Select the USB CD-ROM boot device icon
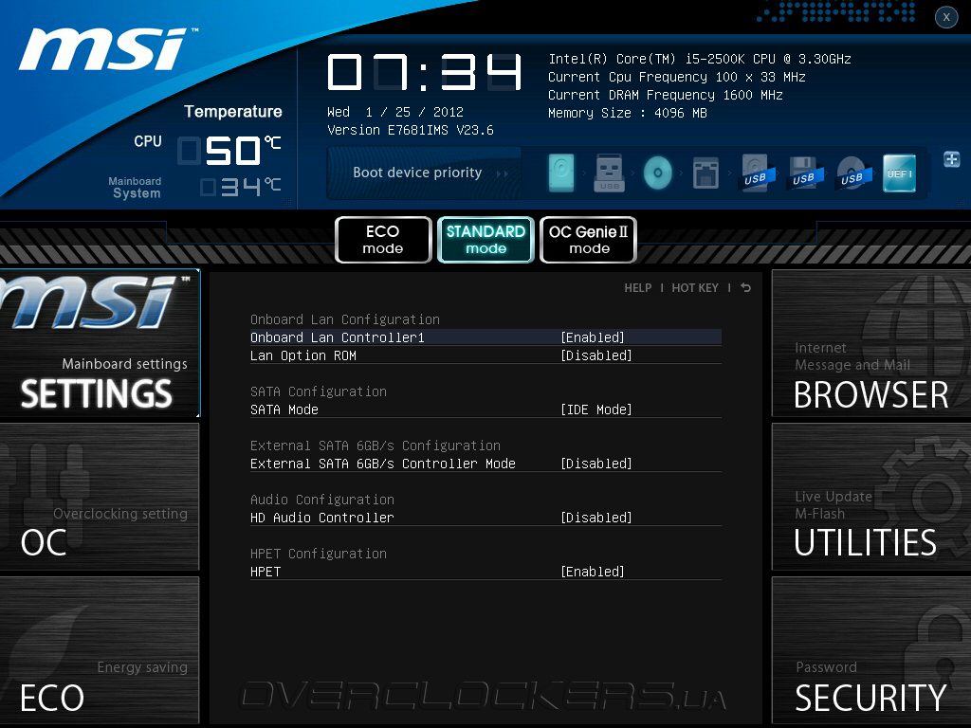 point(852,173)
